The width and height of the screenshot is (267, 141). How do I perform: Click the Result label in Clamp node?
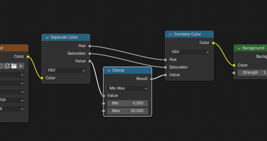coord(142,79)
